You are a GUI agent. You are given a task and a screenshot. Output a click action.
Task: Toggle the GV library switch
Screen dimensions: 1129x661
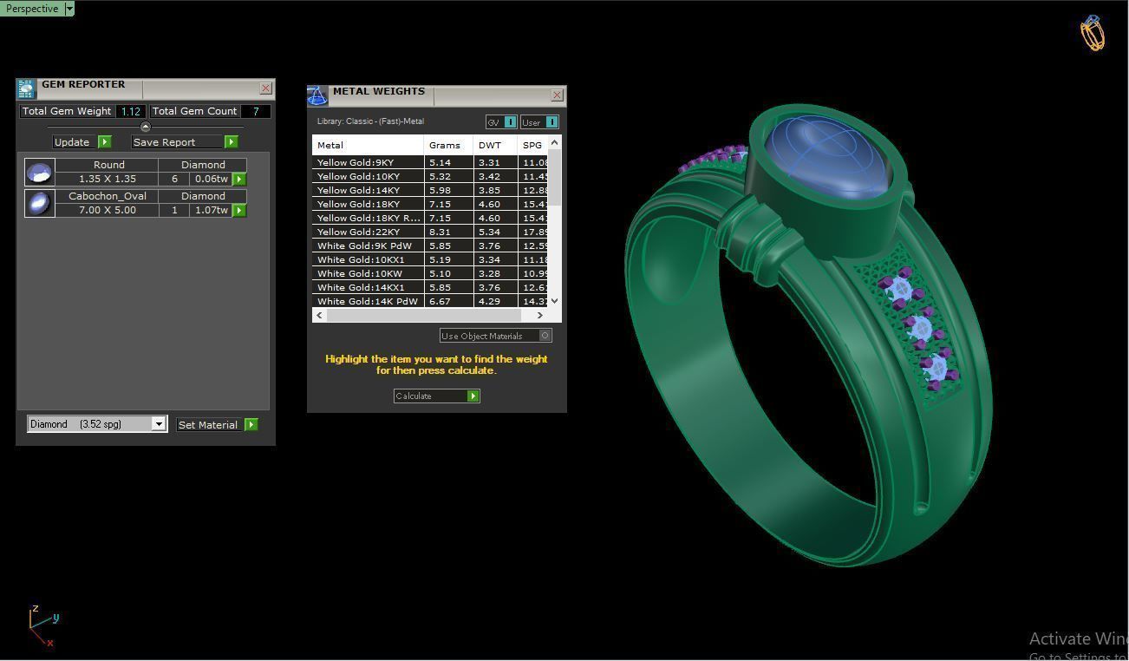pyautogui.click(x=501, y=122)
